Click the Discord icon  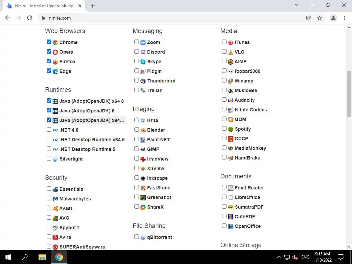[143, 52]
